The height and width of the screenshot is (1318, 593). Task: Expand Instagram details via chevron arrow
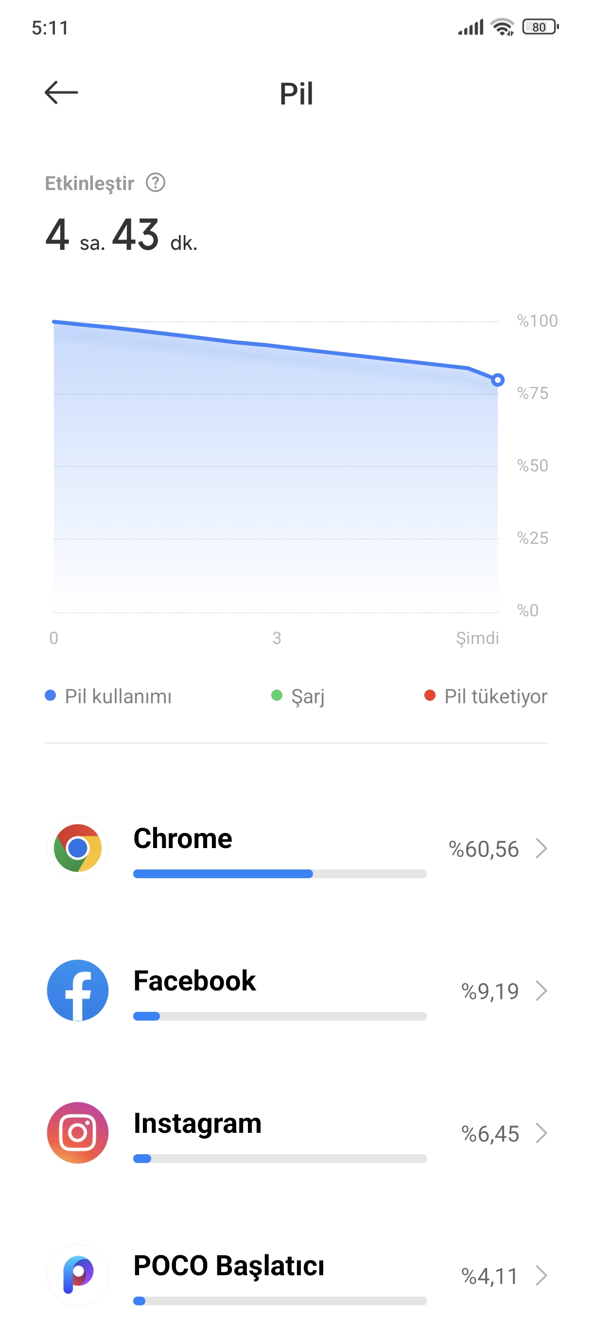pos(541,1133)
